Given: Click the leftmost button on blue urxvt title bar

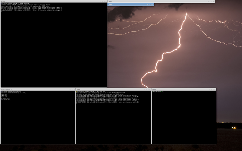Looking at the screenshot, I should coord(147,5).
